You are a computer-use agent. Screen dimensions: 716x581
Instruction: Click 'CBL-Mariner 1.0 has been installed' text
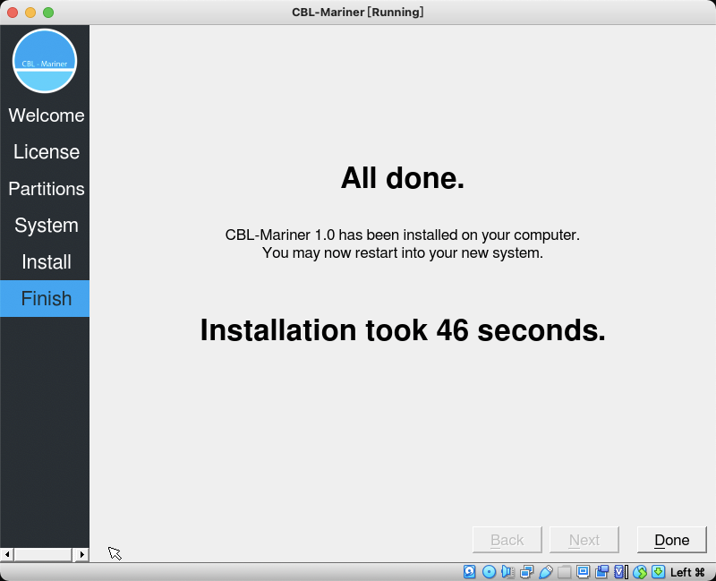point(402,235)
